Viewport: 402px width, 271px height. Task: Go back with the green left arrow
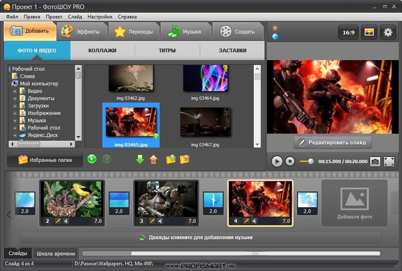pyautogui.click(x=92, y=159)
